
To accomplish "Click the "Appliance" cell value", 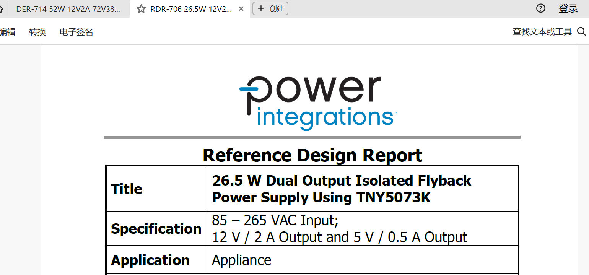I will pos(242,260).
